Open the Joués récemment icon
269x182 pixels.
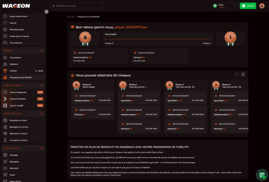[5, 17]
